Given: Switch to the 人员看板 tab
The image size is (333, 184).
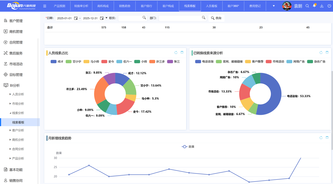Looking at the screenshot, I should 211,6.
